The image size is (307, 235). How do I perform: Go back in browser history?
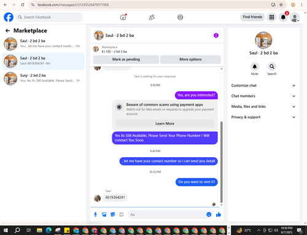coord(6,5)
